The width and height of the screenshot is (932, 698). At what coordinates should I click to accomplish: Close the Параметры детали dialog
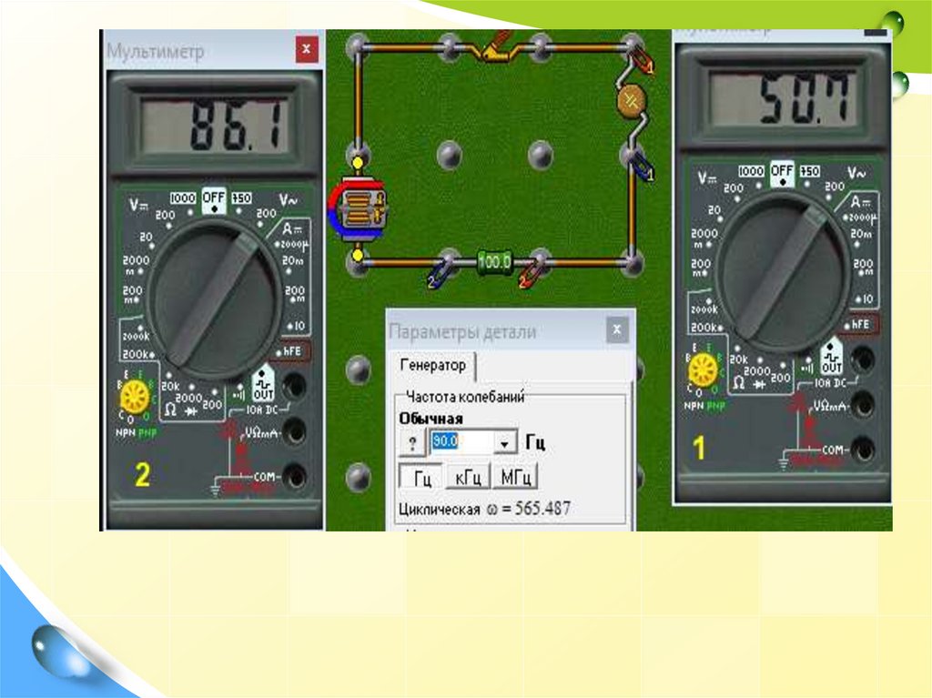617,329
